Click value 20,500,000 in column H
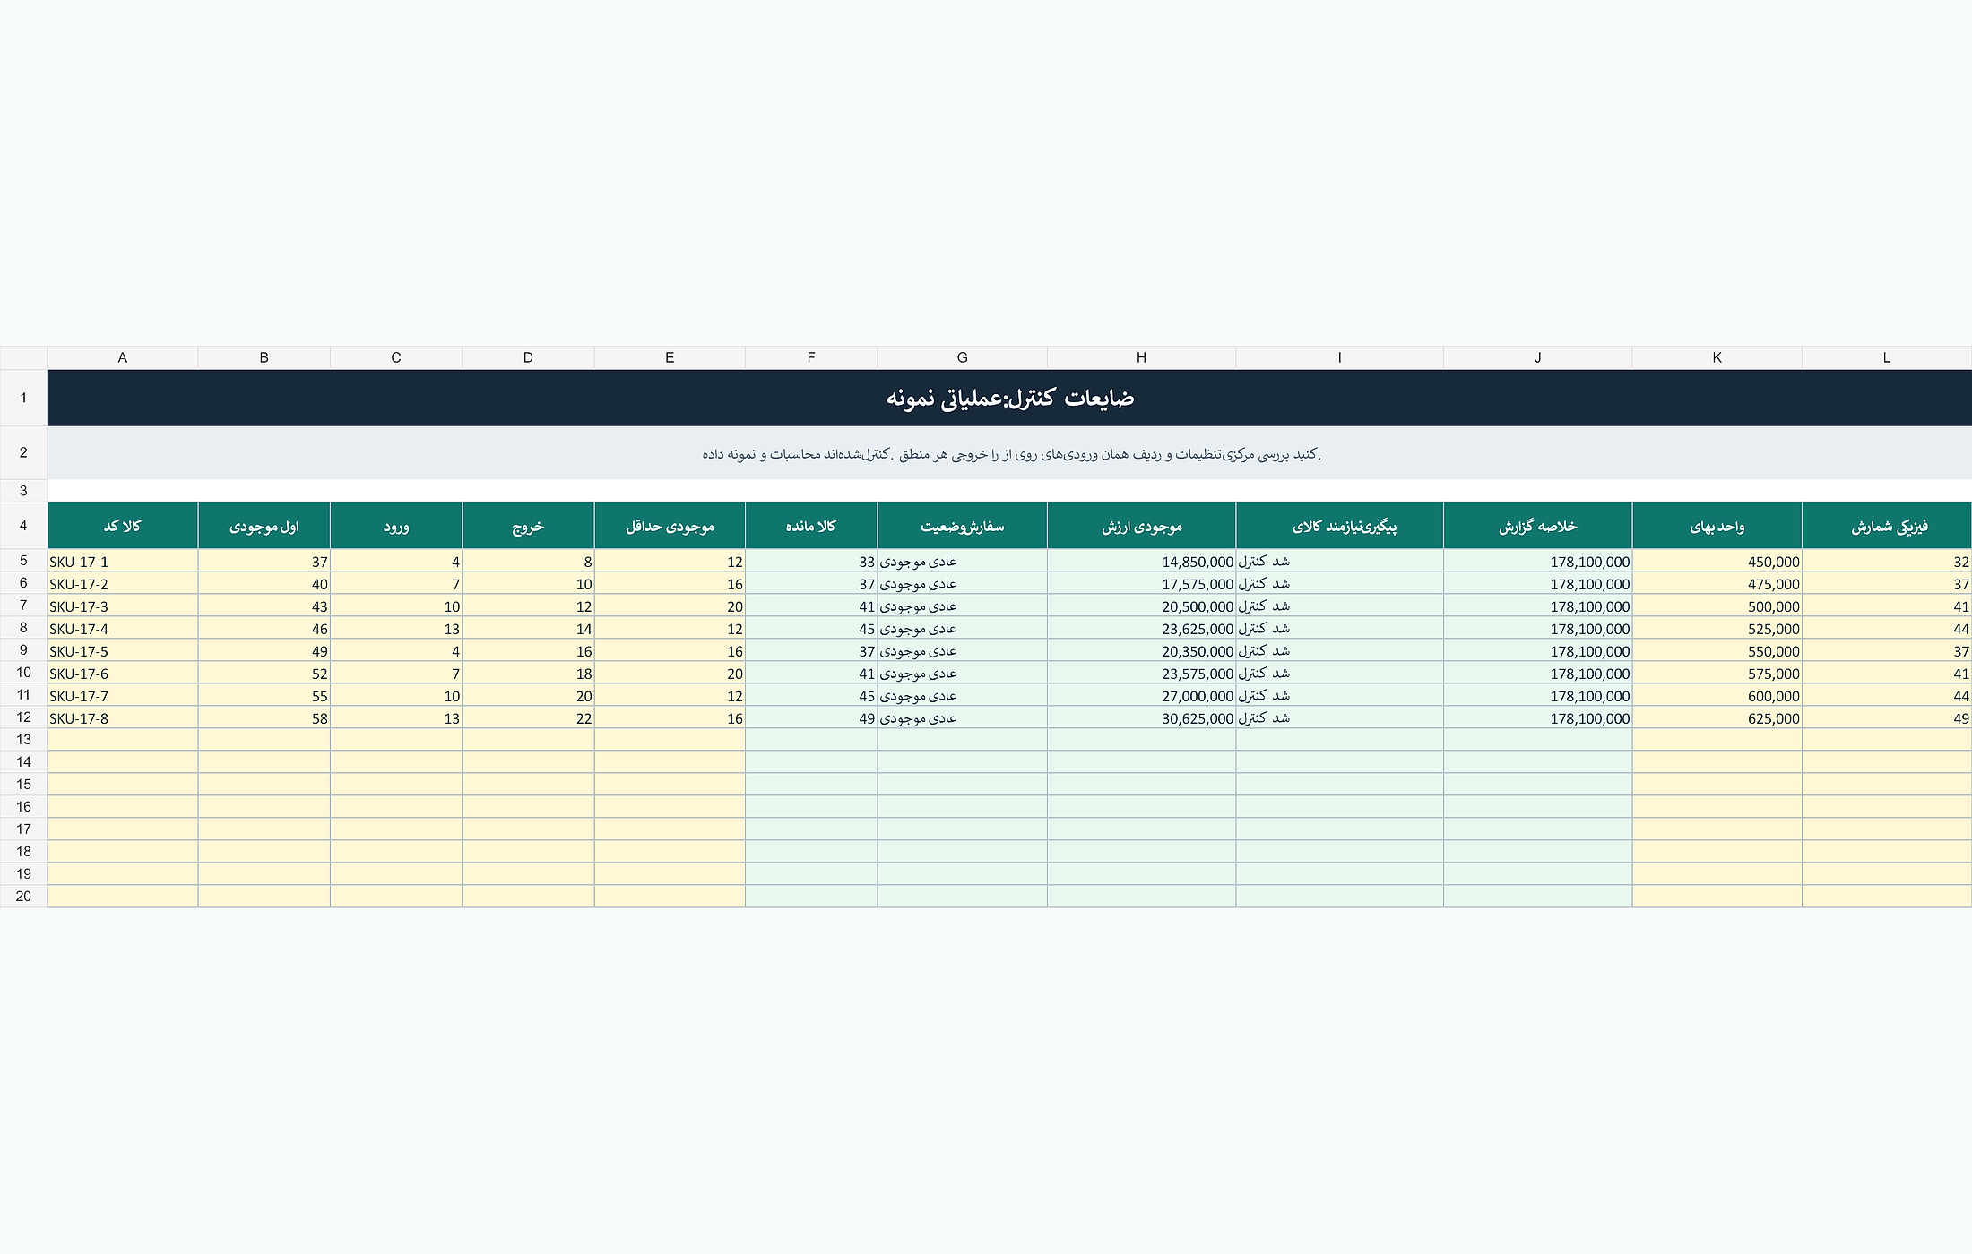 pos(1141,606)
